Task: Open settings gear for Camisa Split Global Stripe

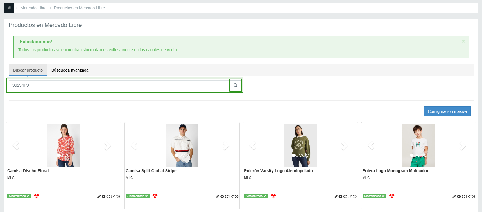Action: pyautogui.click(x=222, y=197)
